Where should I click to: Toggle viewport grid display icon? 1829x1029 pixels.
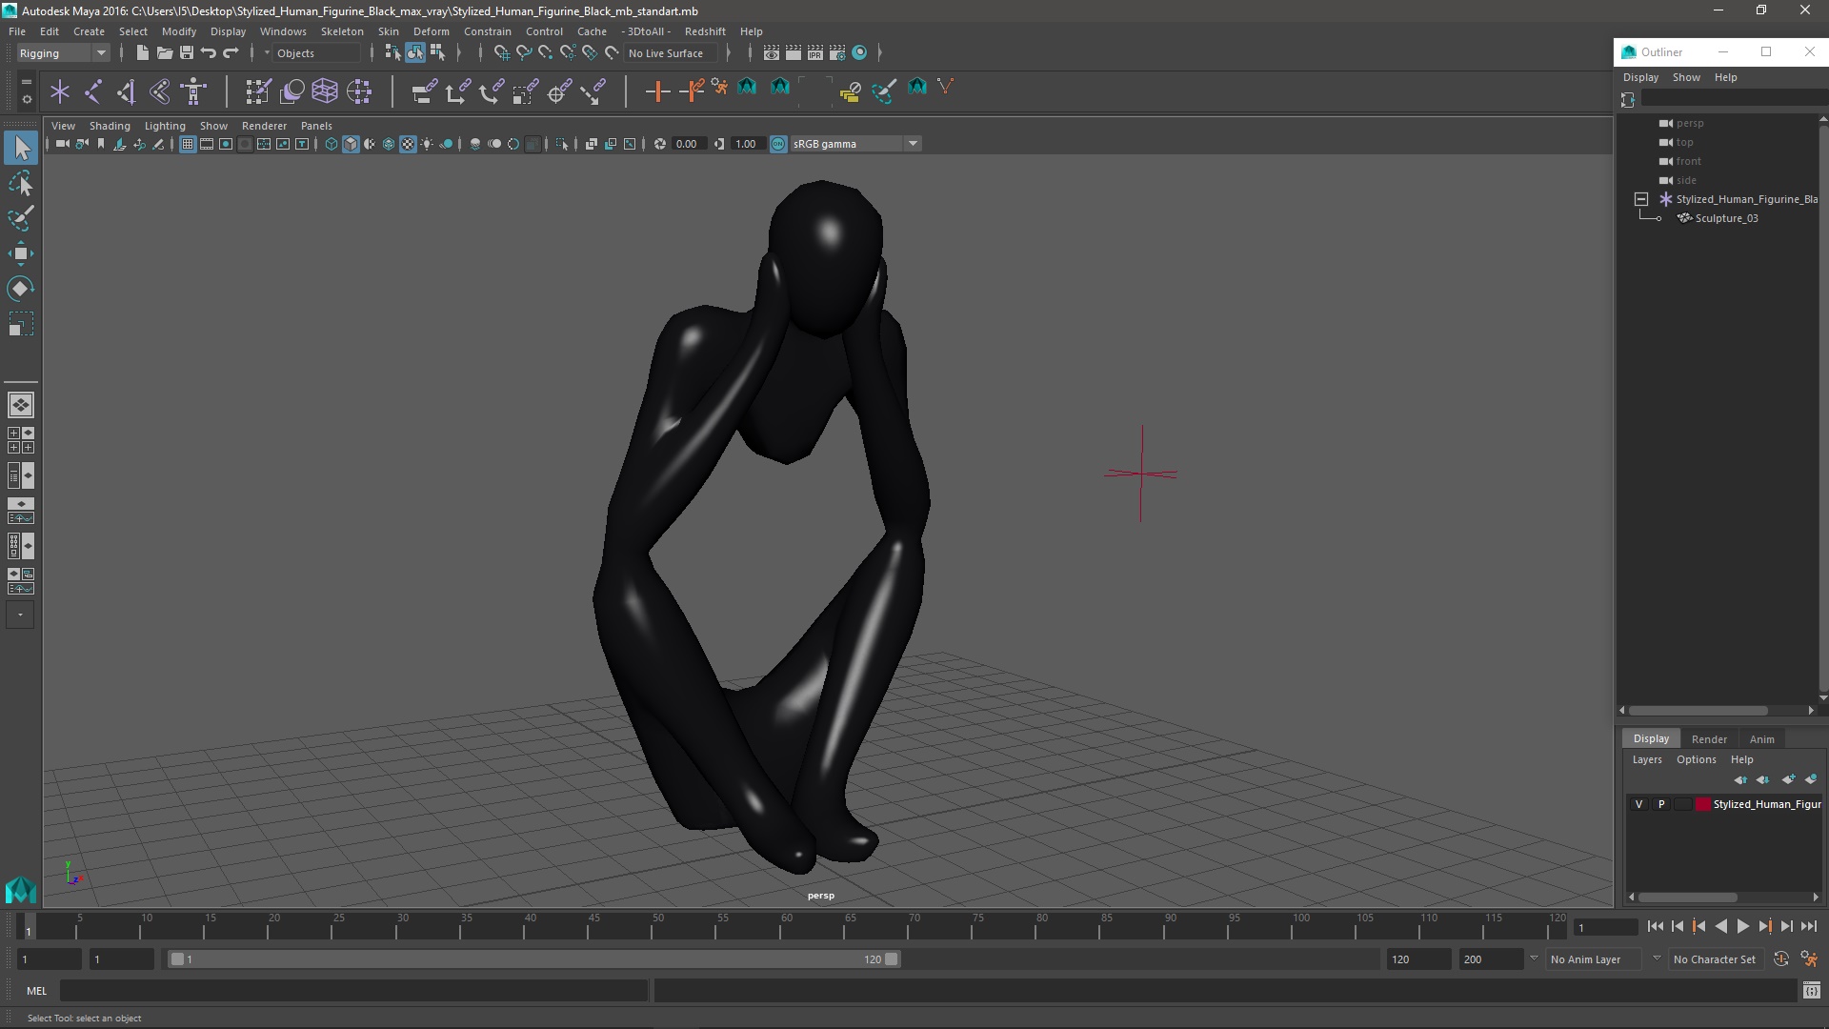[188, 144]
